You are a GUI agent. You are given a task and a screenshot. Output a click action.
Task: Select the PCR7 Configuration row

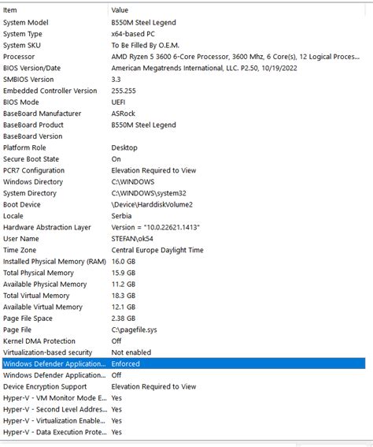(183, 170)
